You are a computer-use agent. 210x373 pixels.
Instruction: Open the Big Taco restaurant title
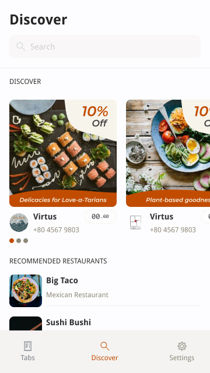tap(62, 280)
